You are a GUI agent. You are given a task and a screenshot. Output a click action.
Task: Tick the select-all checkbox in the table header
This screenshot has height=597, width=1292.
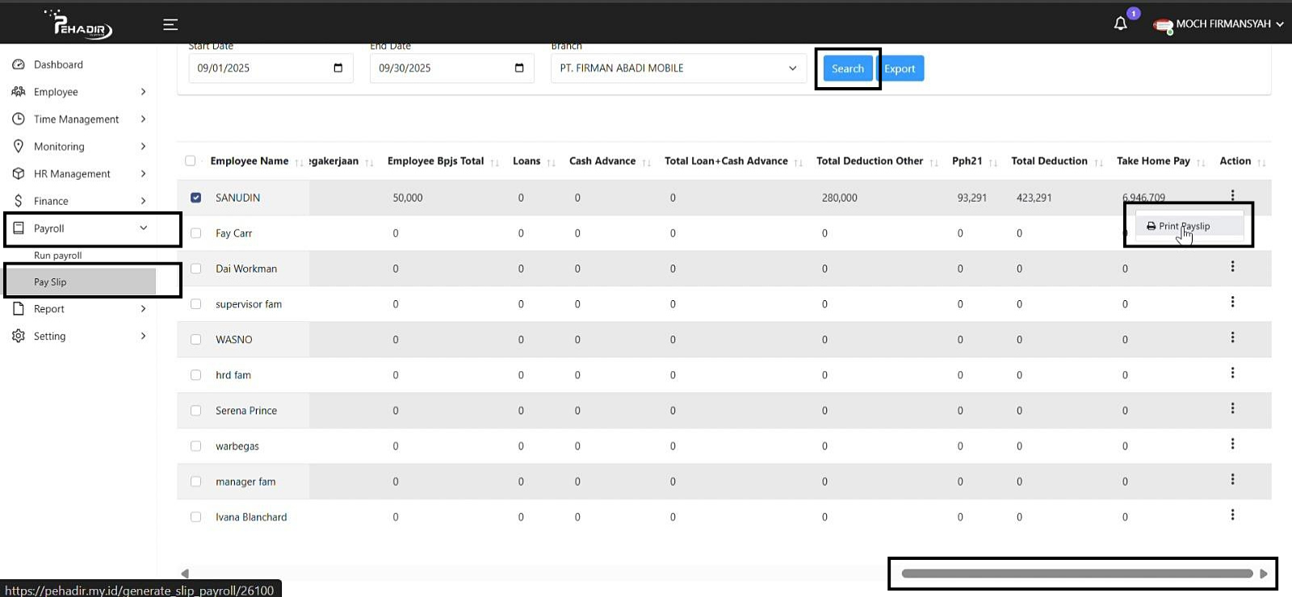pos(191,161)
